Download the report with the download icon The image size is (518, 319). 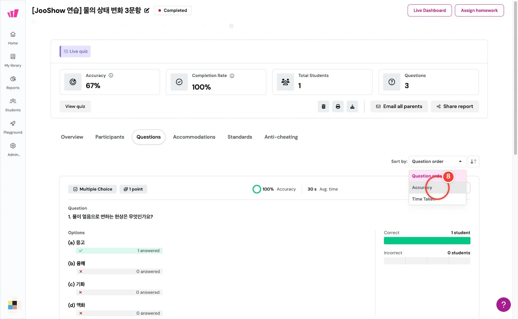pos(352,106)
